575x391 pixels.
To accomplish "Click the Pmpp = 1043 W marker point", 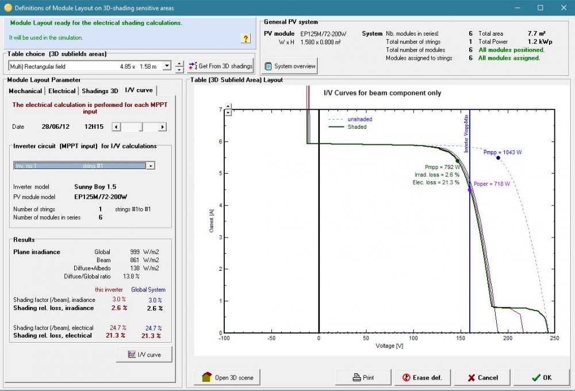I will [x=498, y=158].
